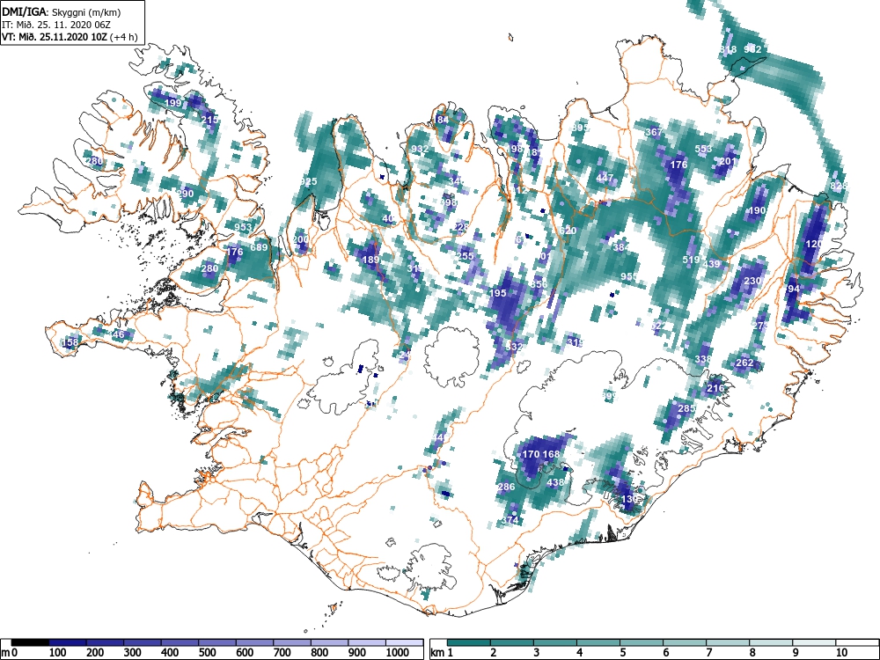The height and width of the screenshot is (660, 880).
Task: Click the 189 visibility value
Action: tap(371, 260)
